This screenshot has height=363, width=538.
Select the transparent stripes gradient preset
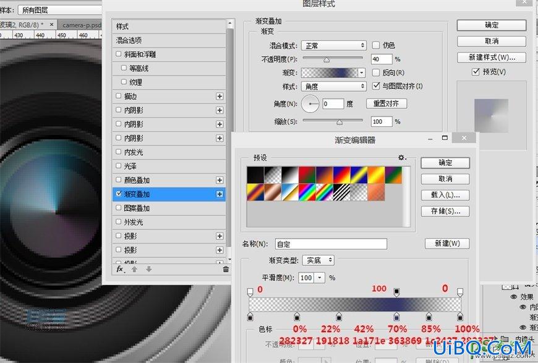point(341,192)
